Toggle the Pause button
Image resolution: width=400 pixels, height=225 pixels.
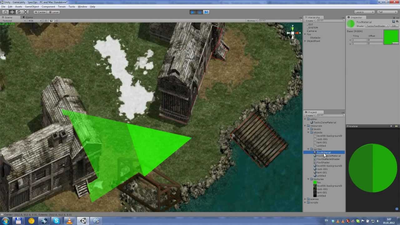[x=199, y=12]
